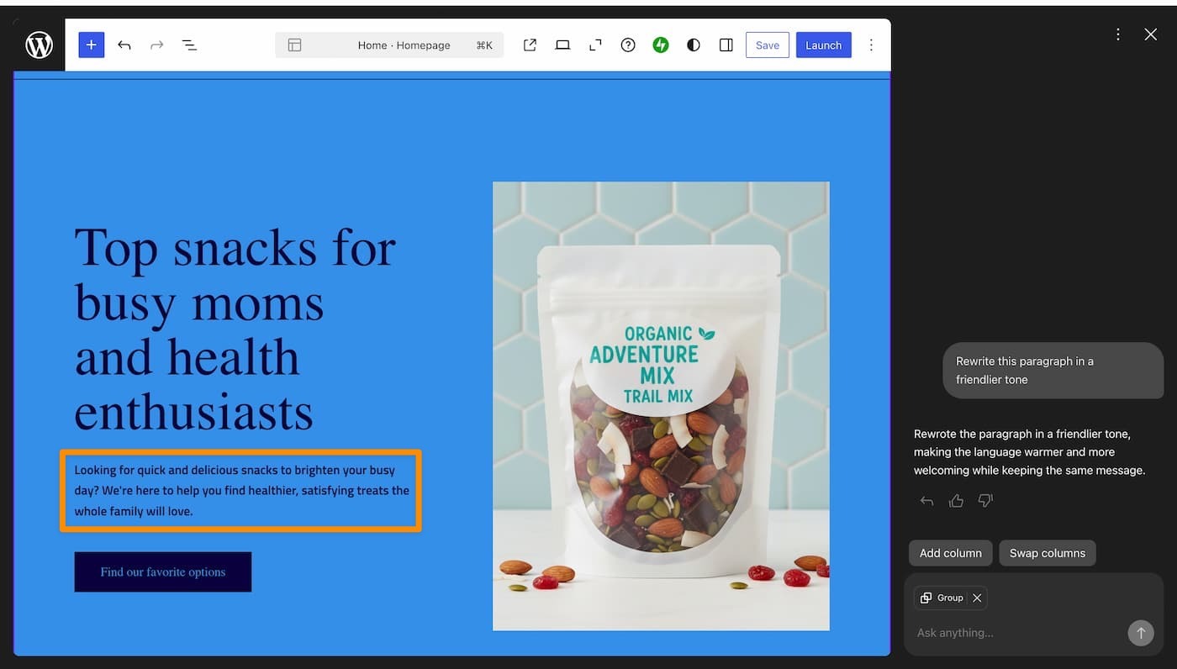The image size is (1177, 669).
Task: Preview the site in a new tab
Action: point(530,45)
